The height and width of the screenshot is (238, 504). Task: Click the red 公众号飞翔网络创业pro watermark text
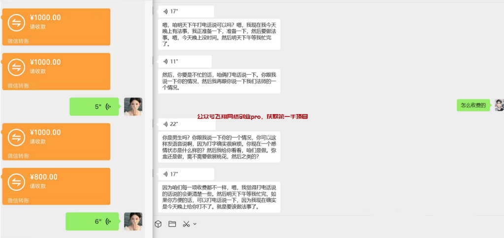coord(252,117)
